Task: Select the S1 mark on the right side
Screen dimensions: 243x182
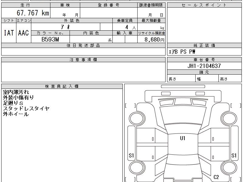Action: pyautogui.click(x=234, y=156)
